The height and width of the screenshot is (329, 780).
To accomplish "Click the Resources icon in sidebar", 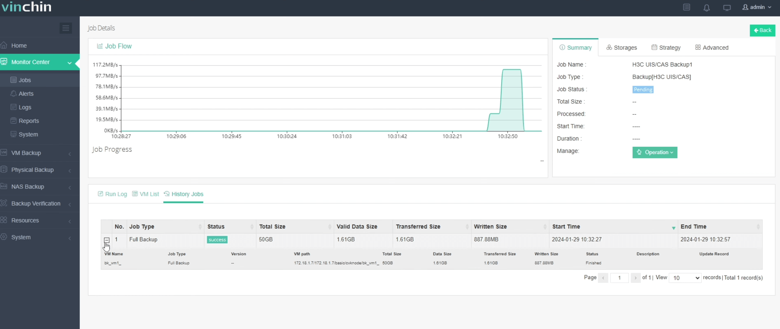I will tap(4, 220).
